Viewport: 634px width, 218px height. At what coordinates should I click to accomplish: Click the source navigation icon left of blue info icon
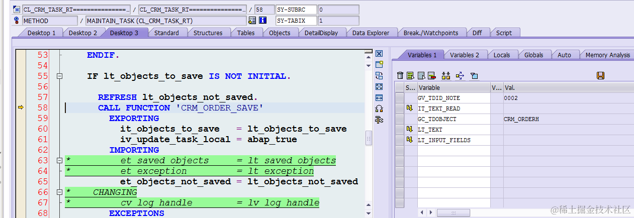(x=252, y=21)
